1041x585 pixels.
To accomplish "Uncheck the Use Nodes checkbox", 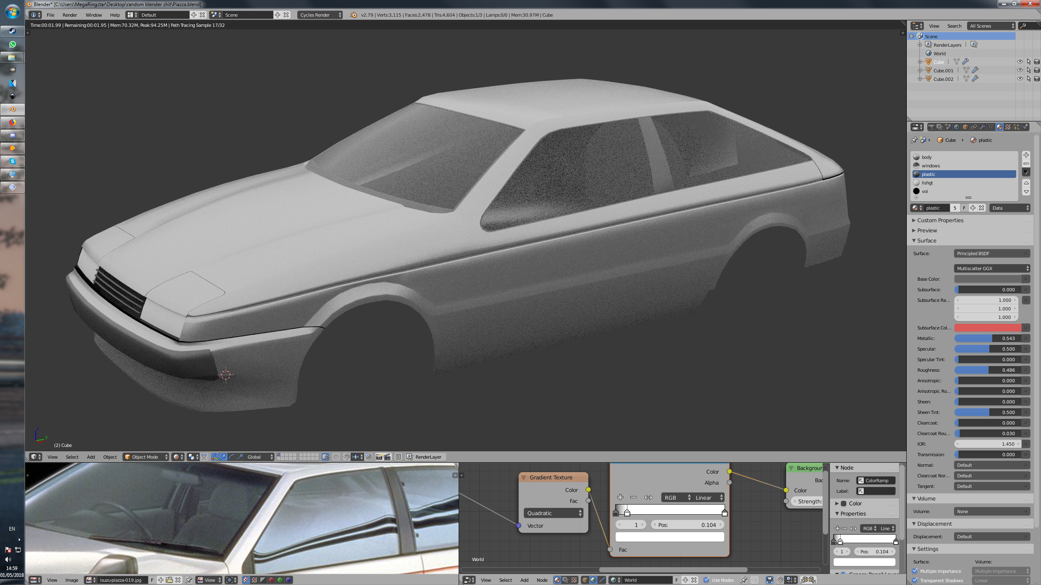I will pyautogui.click(x=706, y=580).
